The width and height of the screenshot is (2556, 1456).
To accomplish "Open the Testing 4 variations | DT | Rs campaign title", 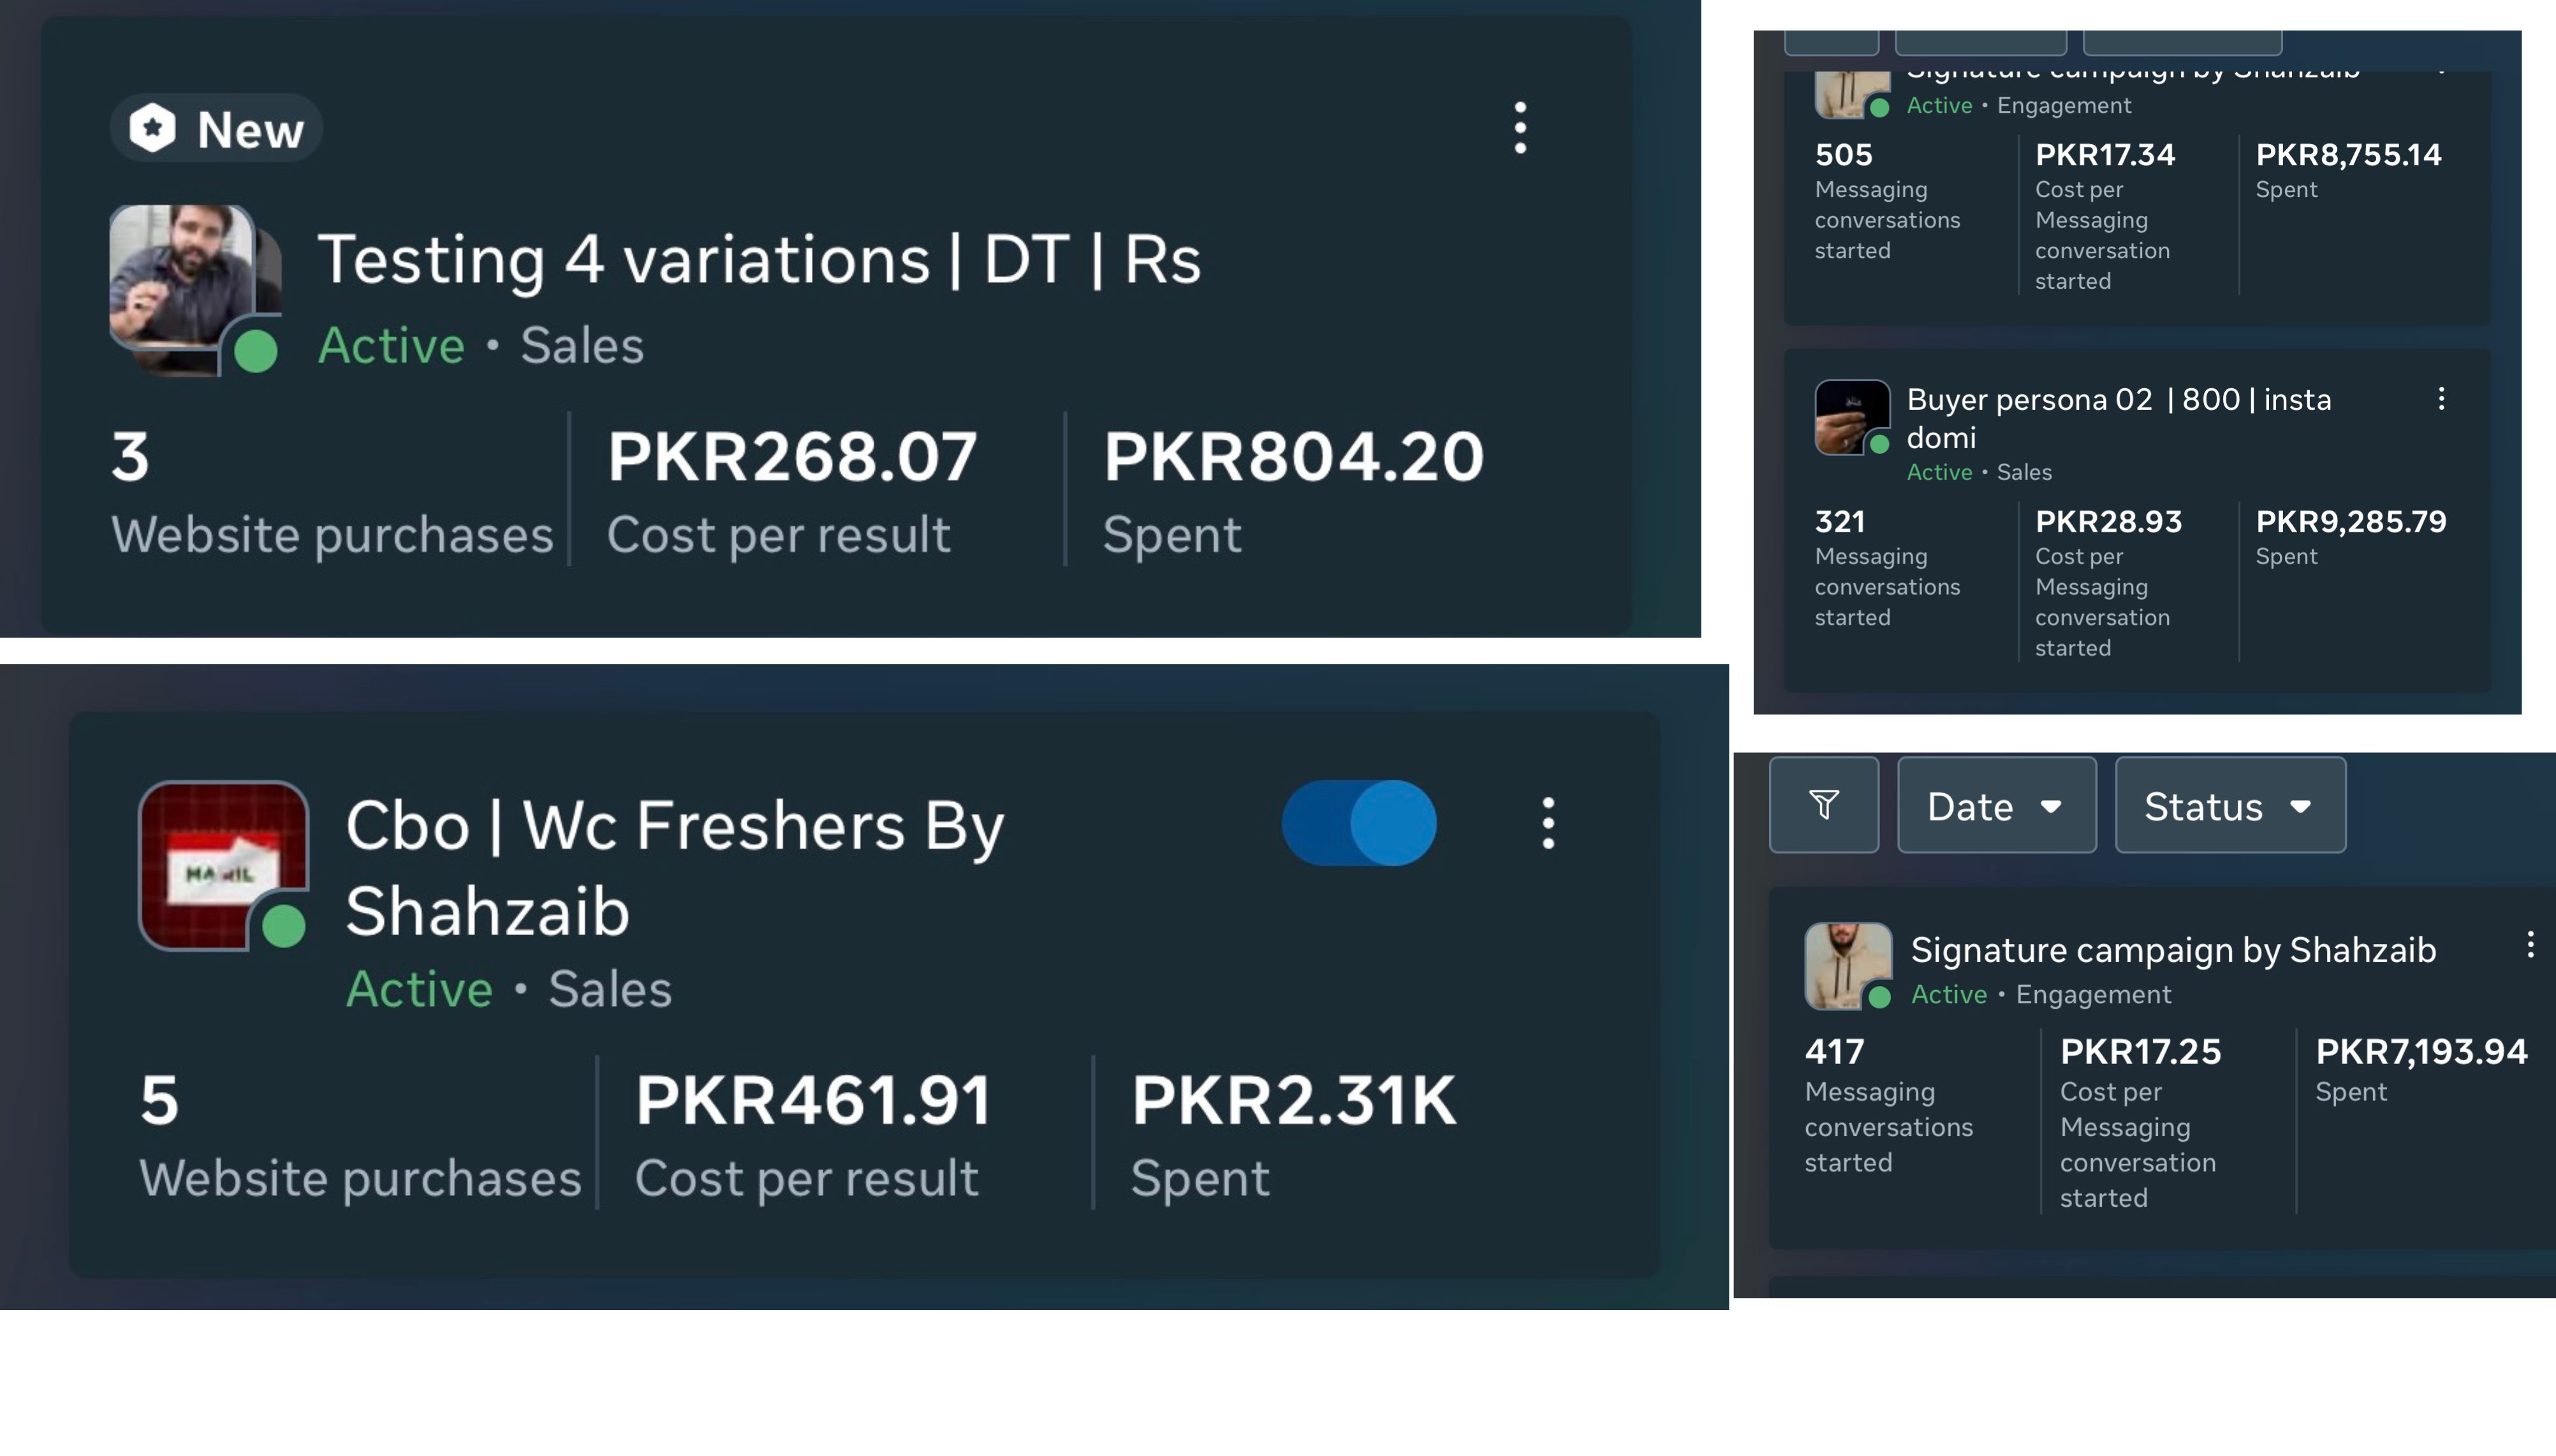I will [x=758, y=260].
